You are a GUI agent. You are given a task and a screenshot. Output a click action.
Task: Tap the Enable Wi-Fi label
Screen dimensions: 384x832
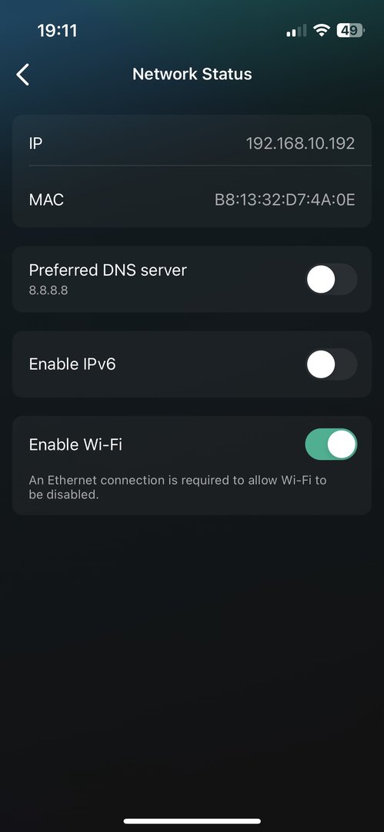click(75, 445)
